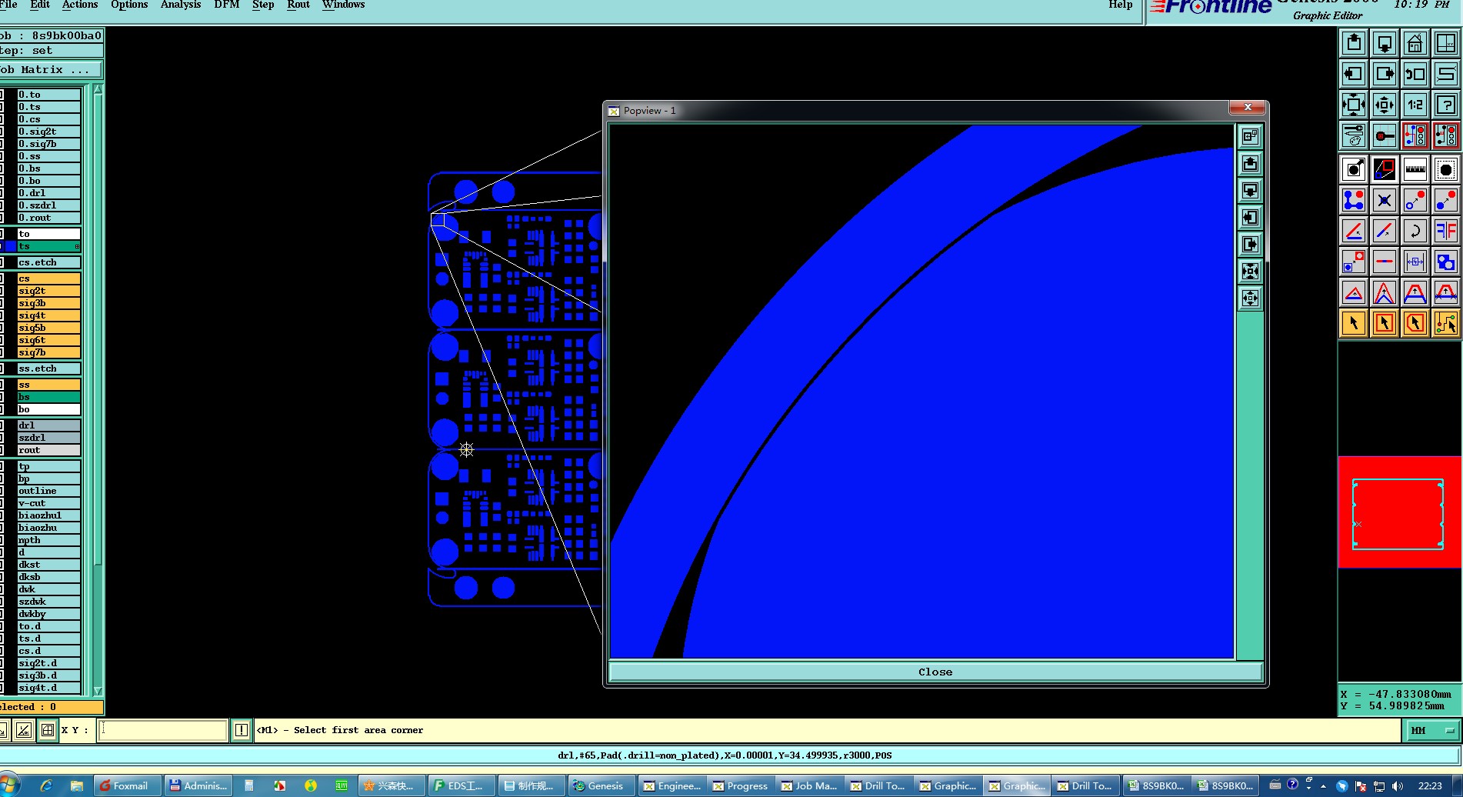The height and width of the screenshot is (797, 1463).
Task: Open the Windows menu
Action: [x=344, y=5]
